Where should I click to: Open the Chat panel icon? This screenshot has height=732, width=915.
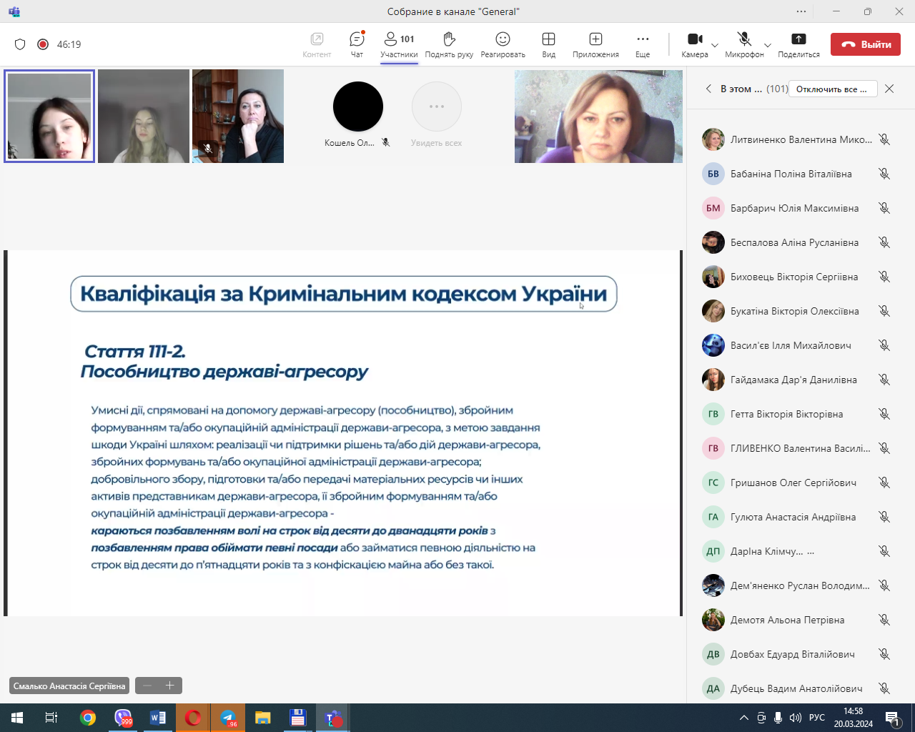[x=357, y=39]
